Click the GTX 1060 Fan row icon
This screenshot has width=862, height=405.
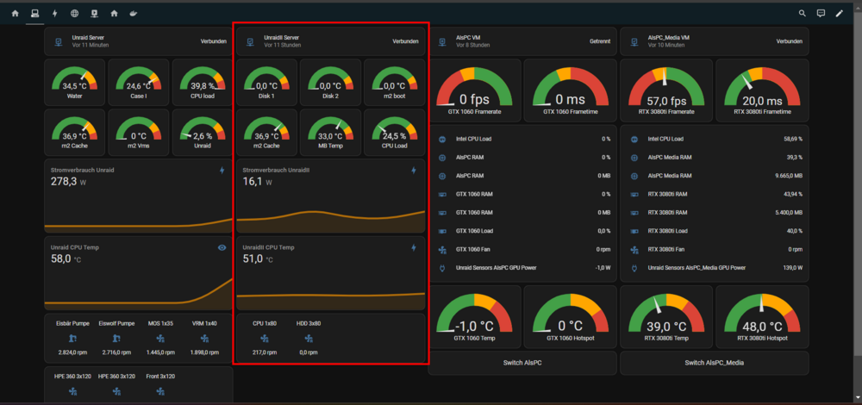pos(441,250)
